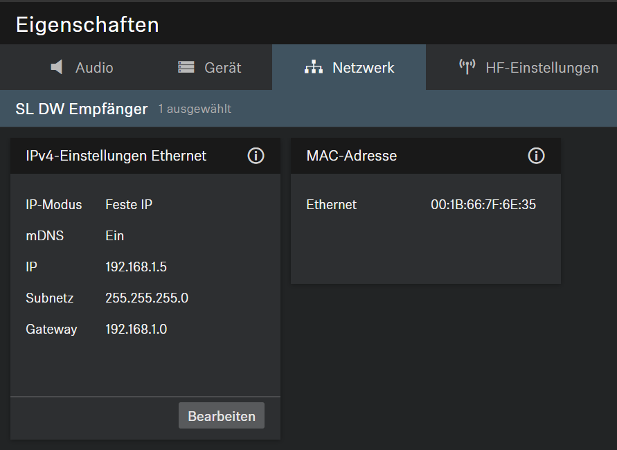The image size is (617, 450).
Task: Click the IP address value 192.168.1.5
Action: click(x=136, y=267)
